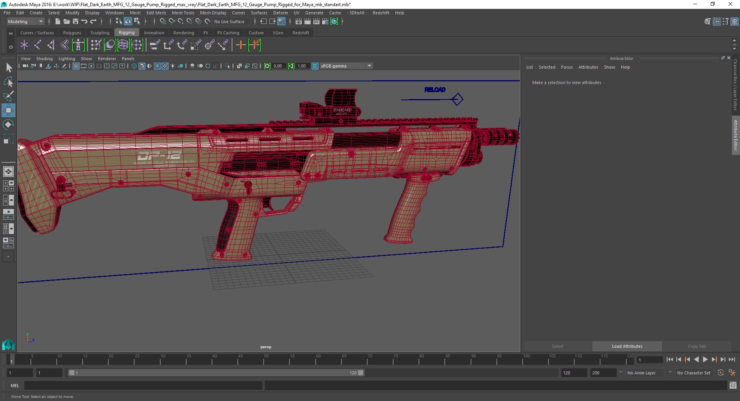Image resolution: width=740 pixels, height=401 pixels.
Task: Click the Save Scene icon
Action: point(76,22)
